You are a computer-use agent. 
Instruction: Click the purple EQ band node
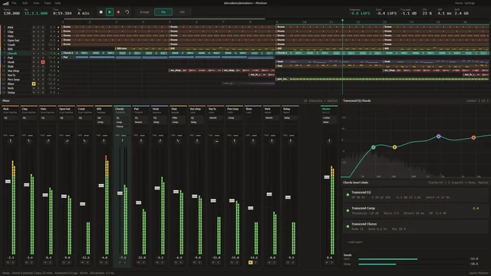[439, 136]
